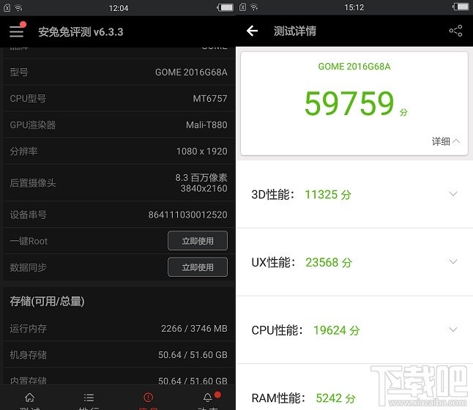Tap the GPU渲染器 Mali-T880 row

point(119,124)
